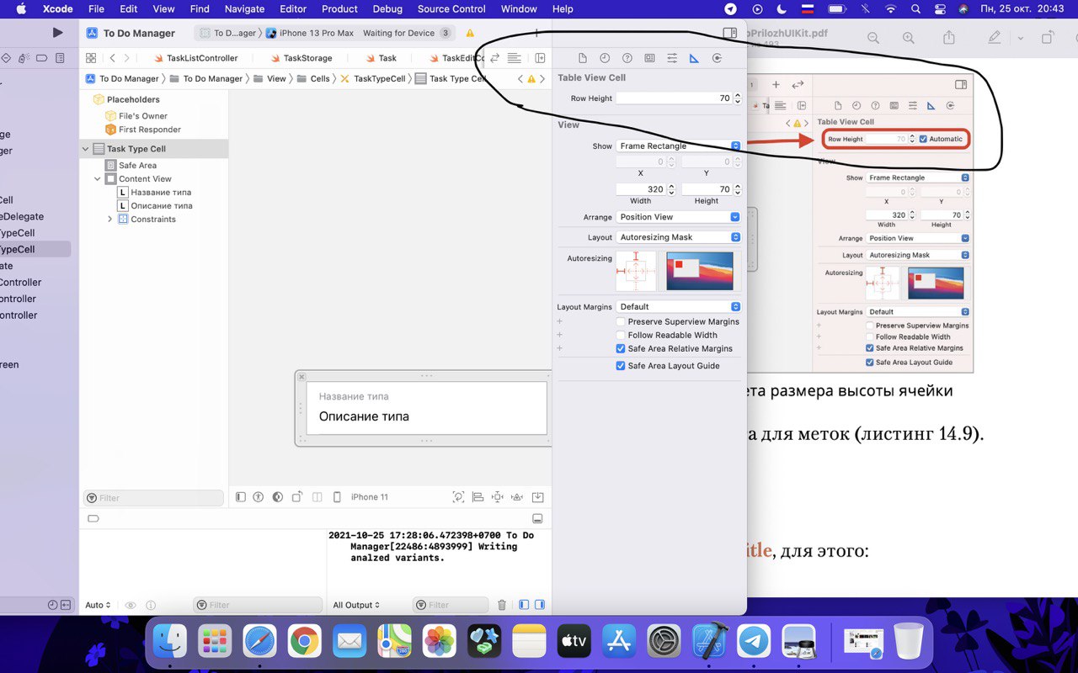
Task: Expand Constraints in outline
Action: (109, 219)
